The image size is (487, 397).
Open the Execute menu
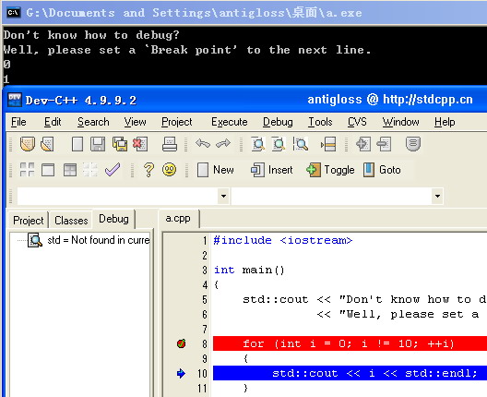point(230,122)
